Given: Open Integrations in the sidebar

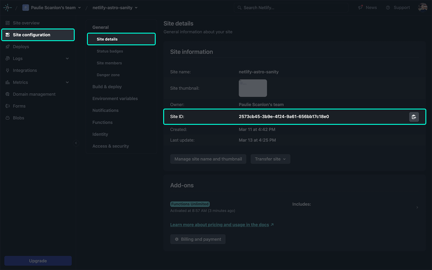Looking at the screenshot, I should click(38, 70).
